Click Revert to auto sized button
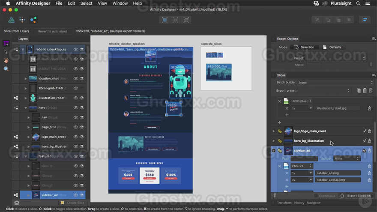This screenshot has width=377, height=212. pos(52,31)
